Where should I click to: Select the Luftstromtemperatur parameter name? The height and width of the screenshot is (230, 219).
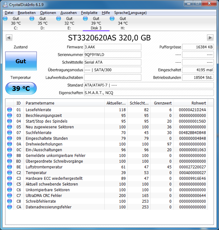click(44, 167)
